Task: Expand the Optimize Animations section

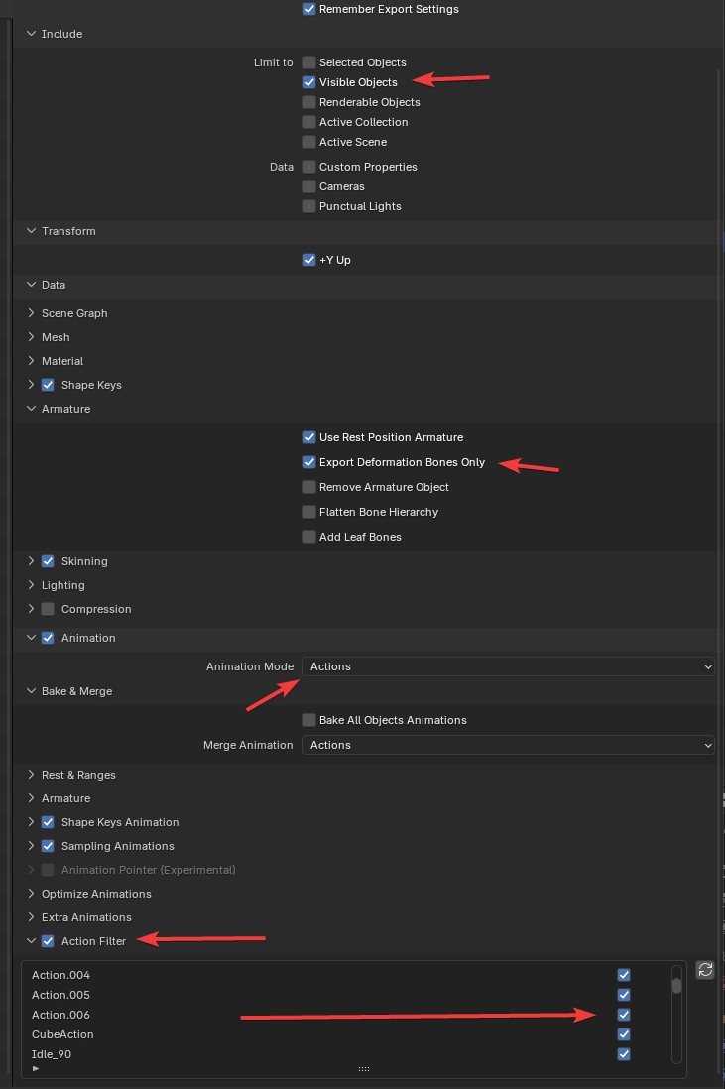Action: tap(32, 894)
